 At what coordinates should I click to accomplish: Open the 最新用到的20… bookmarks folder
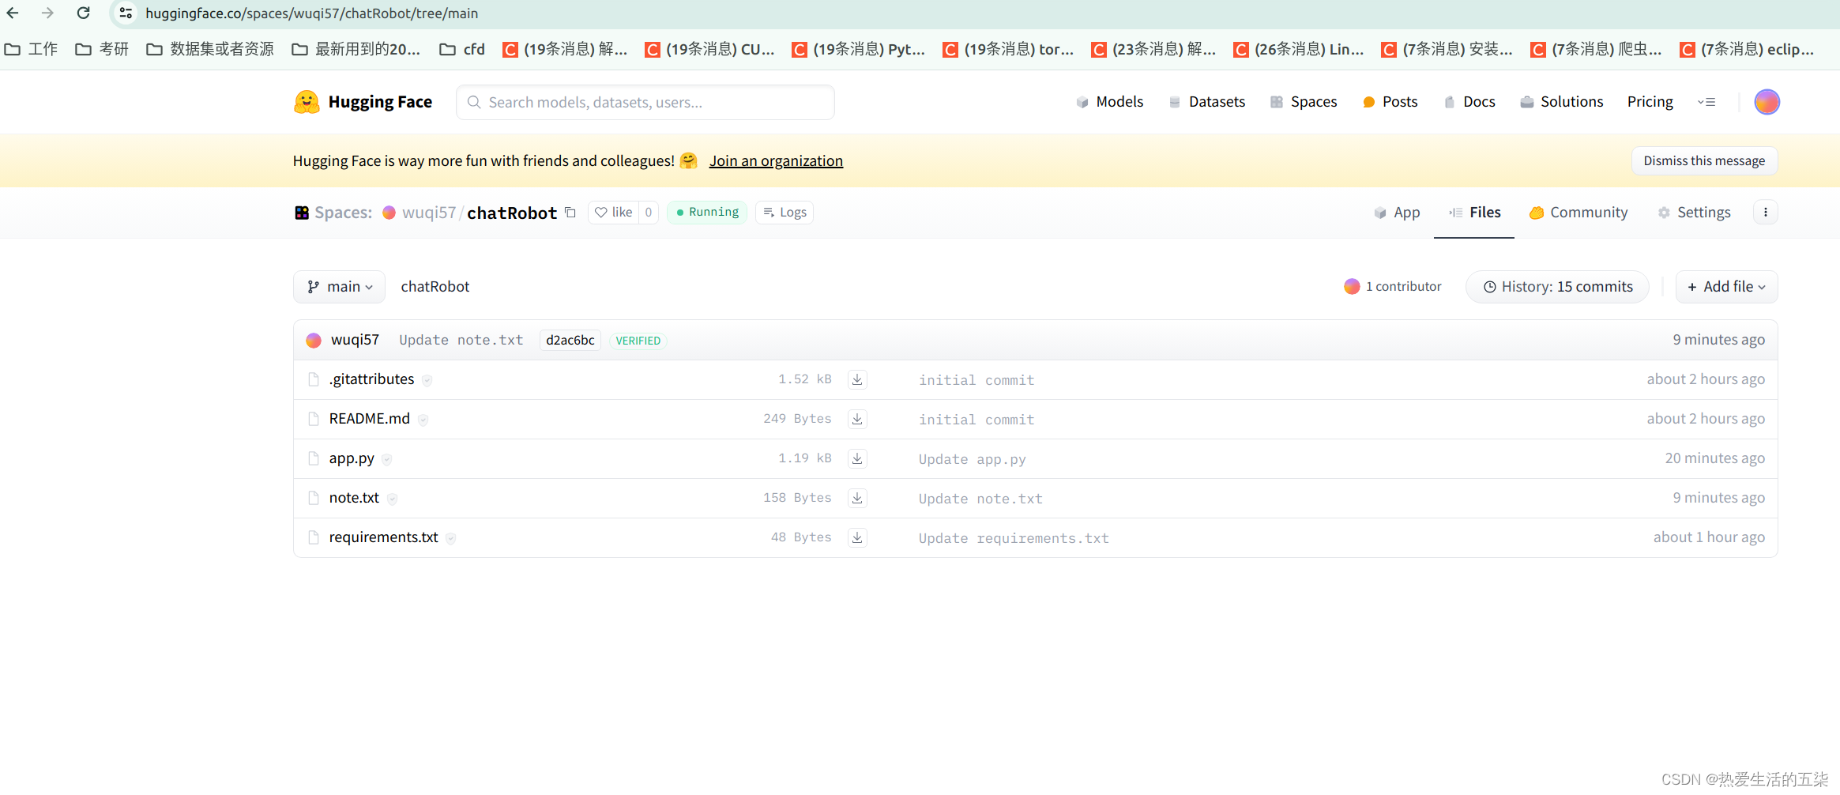[356, 49]
